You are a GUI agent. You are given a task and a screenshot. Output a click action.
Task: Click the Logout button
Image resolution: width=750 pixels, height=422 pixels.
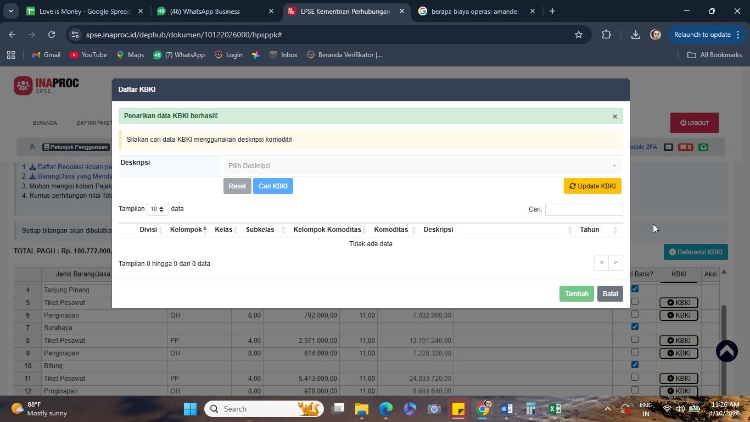pyautogui.click(x=695, y=123)
